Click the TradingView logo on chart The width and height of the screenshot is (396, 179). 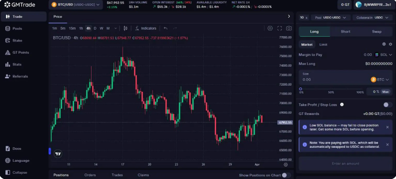(58, 153)
